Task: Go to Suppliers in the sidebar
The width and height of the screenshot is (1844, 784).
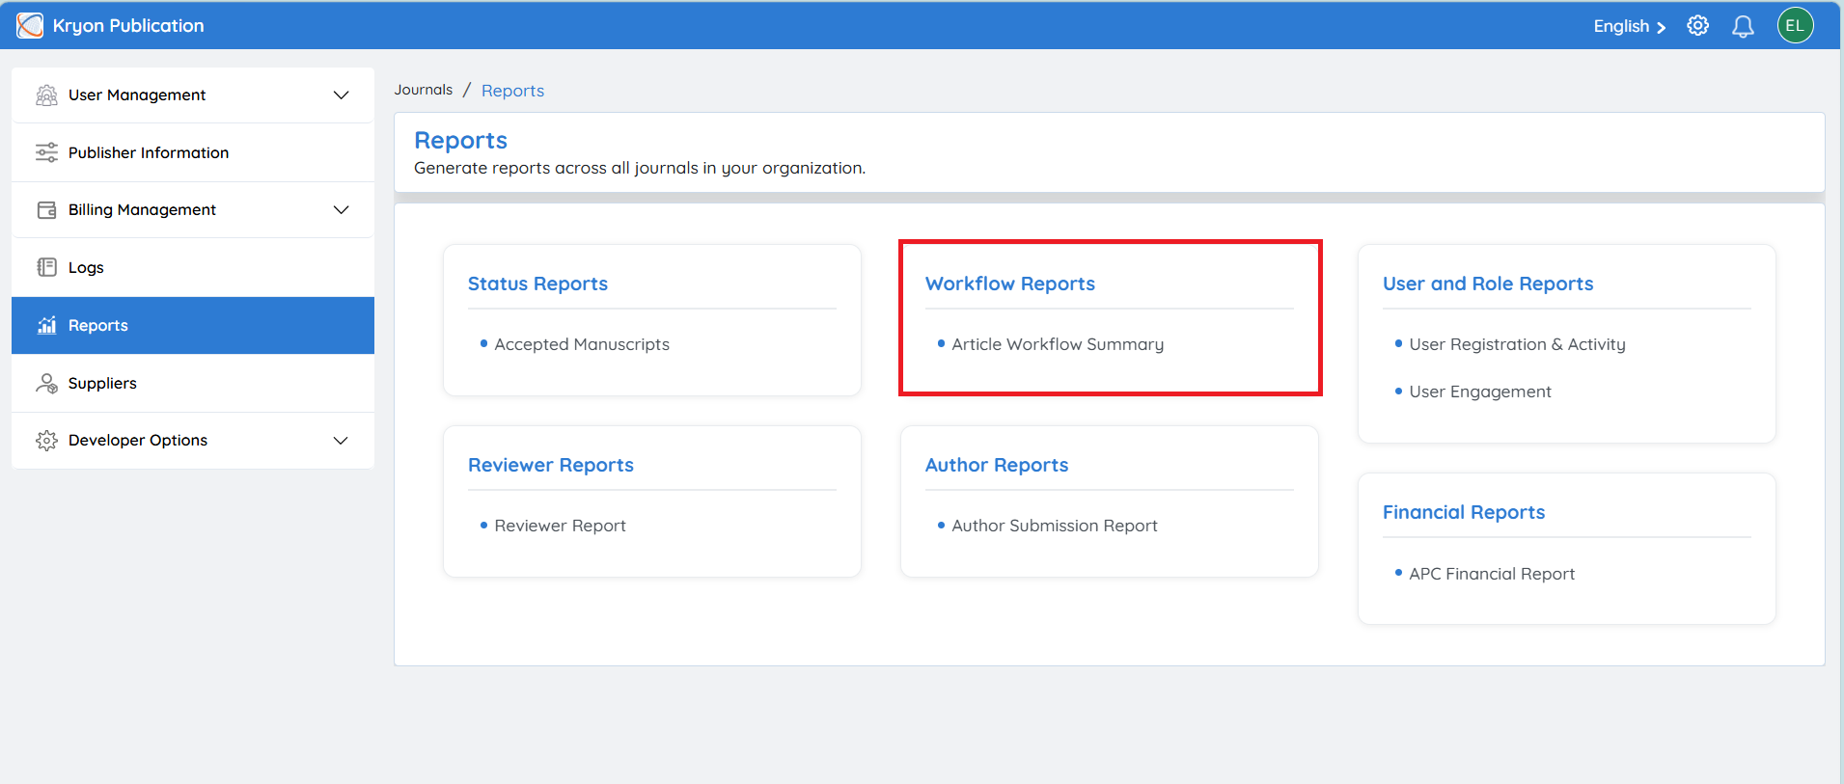Action: coord(193,383)
